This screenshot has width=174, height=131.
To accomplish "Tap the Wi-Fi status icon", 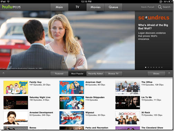I will point(8,1).
